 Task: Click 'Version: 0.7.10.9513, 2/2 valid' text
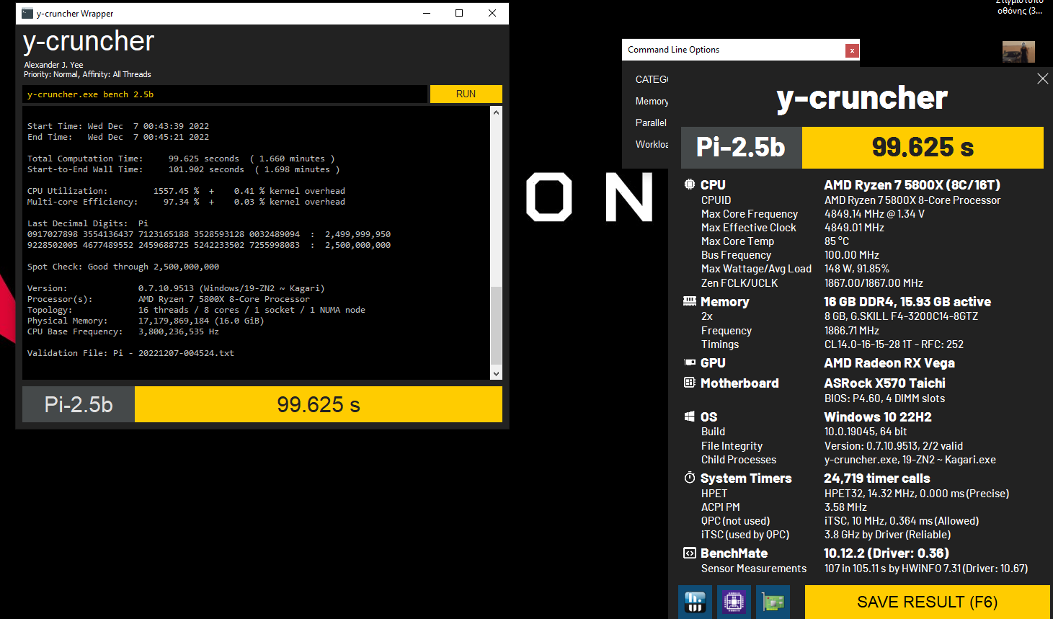894,446
